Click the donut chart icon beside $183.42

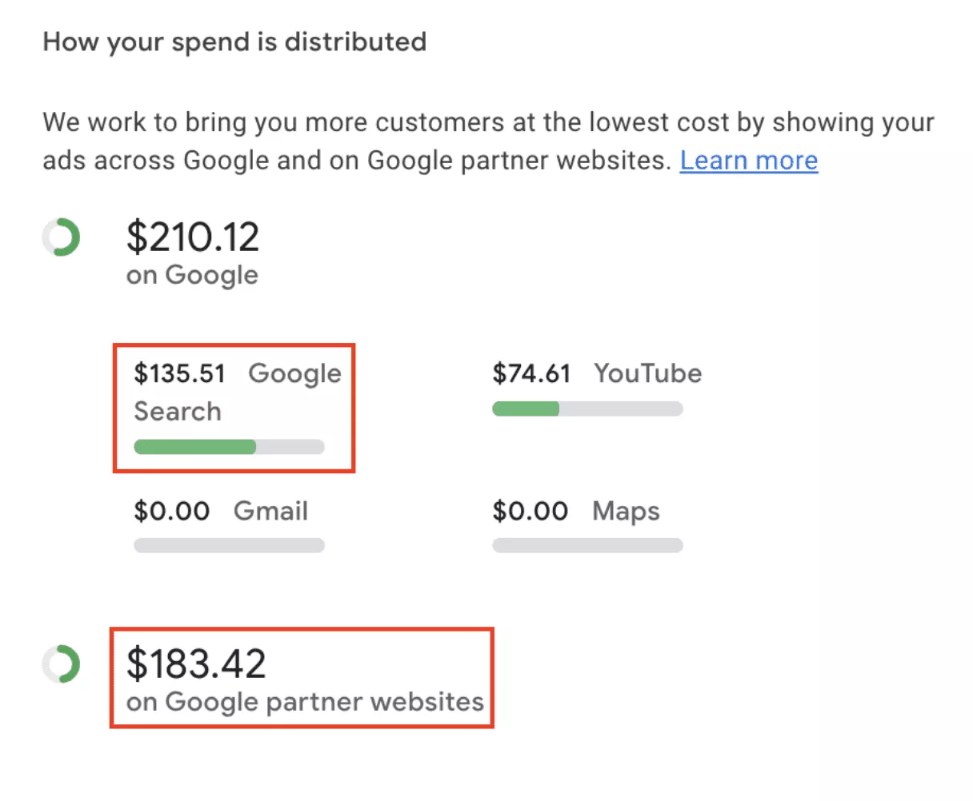tap(62, 664)
